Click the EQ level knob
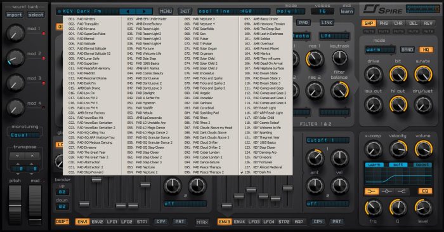 click(x=423, y=208)
